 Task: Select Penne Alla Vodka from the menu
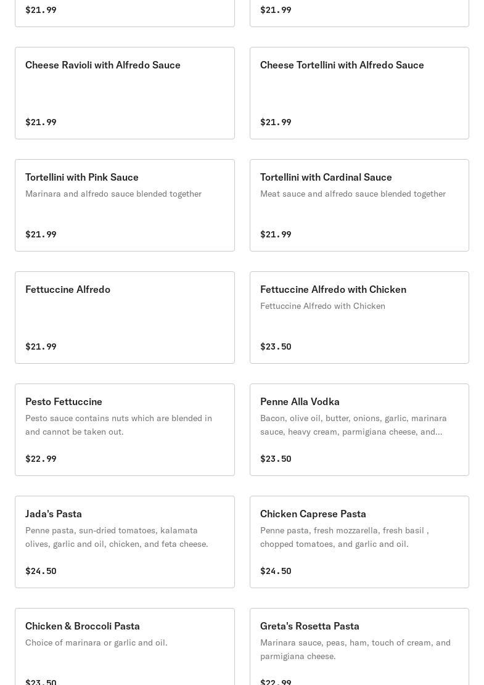[x=359, y=430]
